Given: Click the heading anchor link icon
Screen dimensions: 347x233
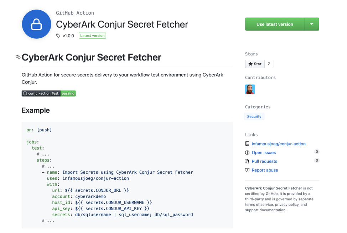Looking at the screenshot, I should 18,57.
